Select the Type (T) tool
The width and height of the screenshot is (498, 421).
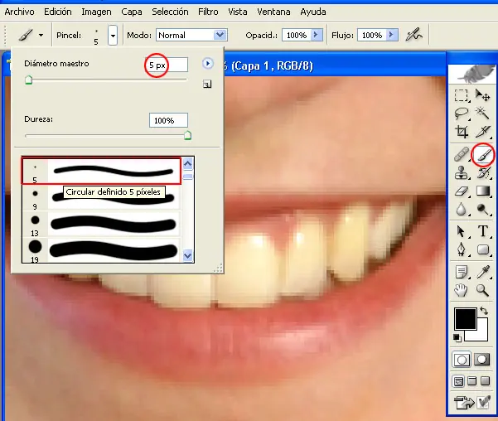pyautogui.click(x=483, y=231)
